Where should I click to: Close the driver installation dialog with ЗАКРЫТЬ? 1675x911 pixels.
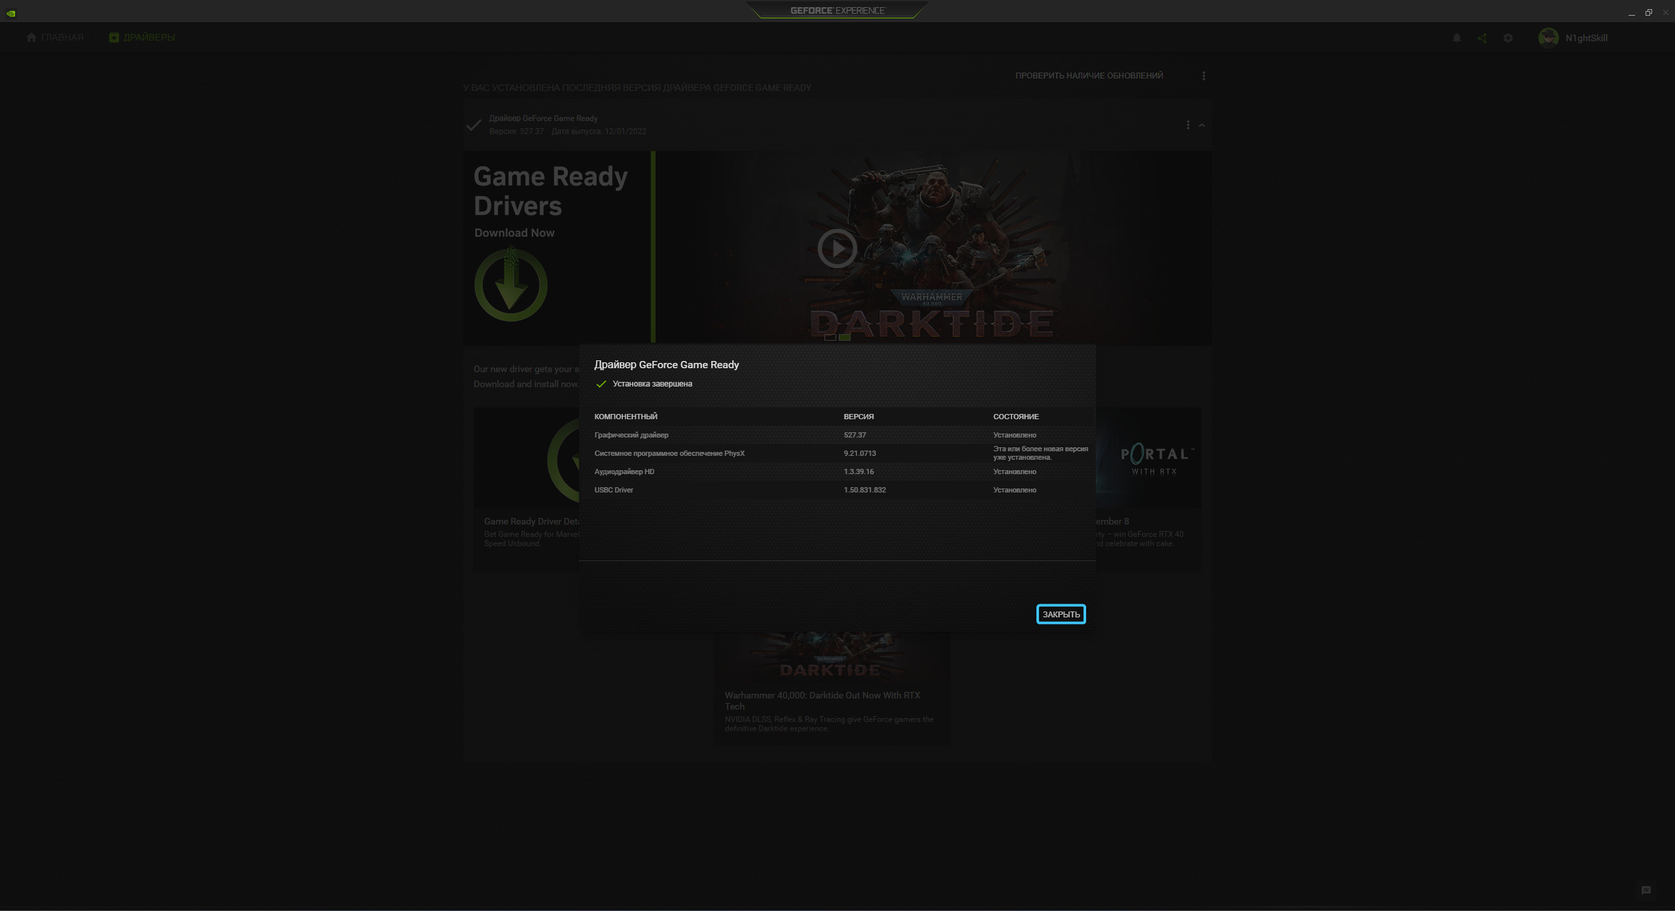point(1061,614)
